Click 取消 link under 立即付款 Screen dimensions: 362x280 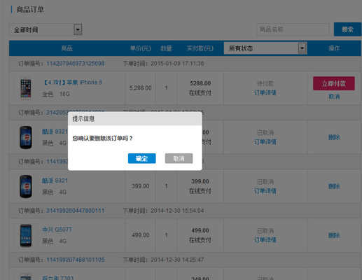pos(334,97)
